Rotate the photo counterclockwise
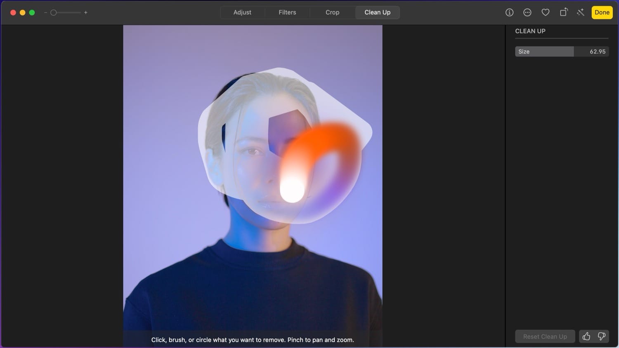 [x=564, y=12]
